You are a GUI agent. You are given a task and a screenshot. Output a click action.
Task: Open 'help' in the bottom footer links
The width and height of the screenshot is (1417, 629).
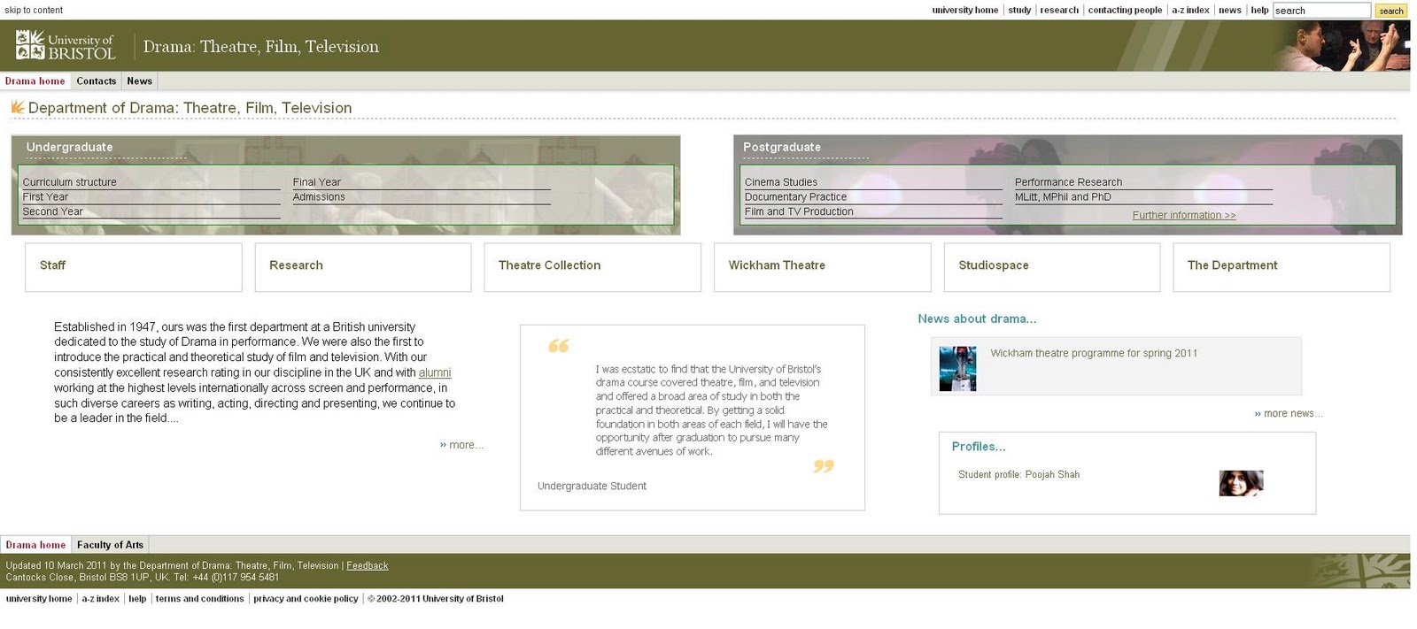click(137, 599)
